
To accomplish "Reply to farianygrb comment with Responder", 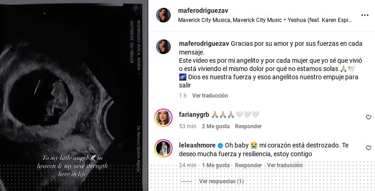I will pyautogui.click(x=248, y=126).
